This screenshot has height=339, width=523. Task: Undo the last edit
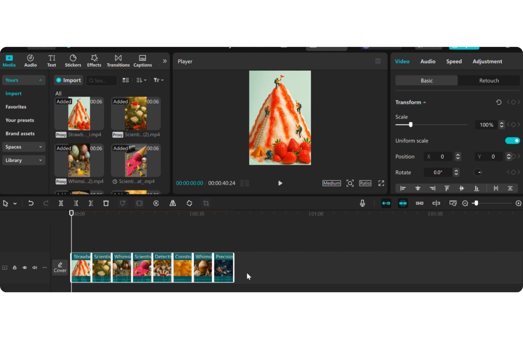(x=31, y=203)
